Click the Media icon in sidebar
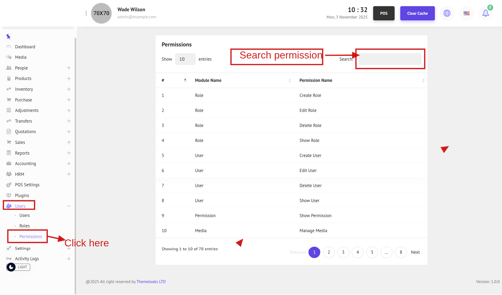The width and height of the screenshot is (502, 295). pyautogui.click(x=9, y=57)
